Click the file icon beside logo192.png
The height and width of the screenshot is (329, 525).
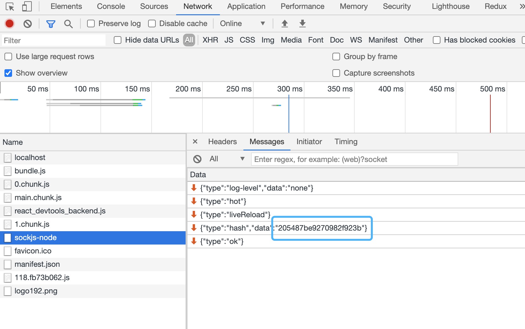[8, 291]
